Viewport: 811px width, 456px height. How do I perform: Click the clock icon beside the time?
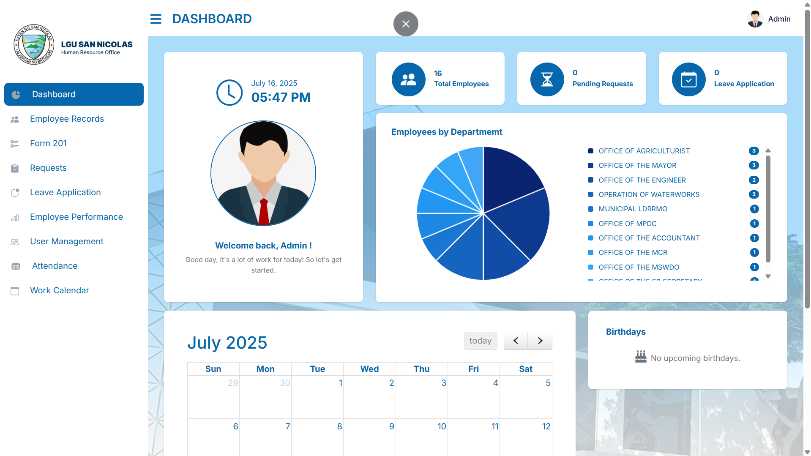[229, 93]
